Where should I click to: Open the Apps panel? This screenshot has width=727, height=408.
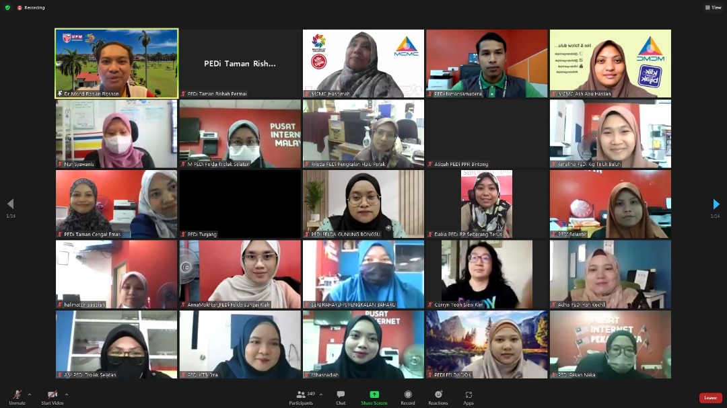pos(469,397)
